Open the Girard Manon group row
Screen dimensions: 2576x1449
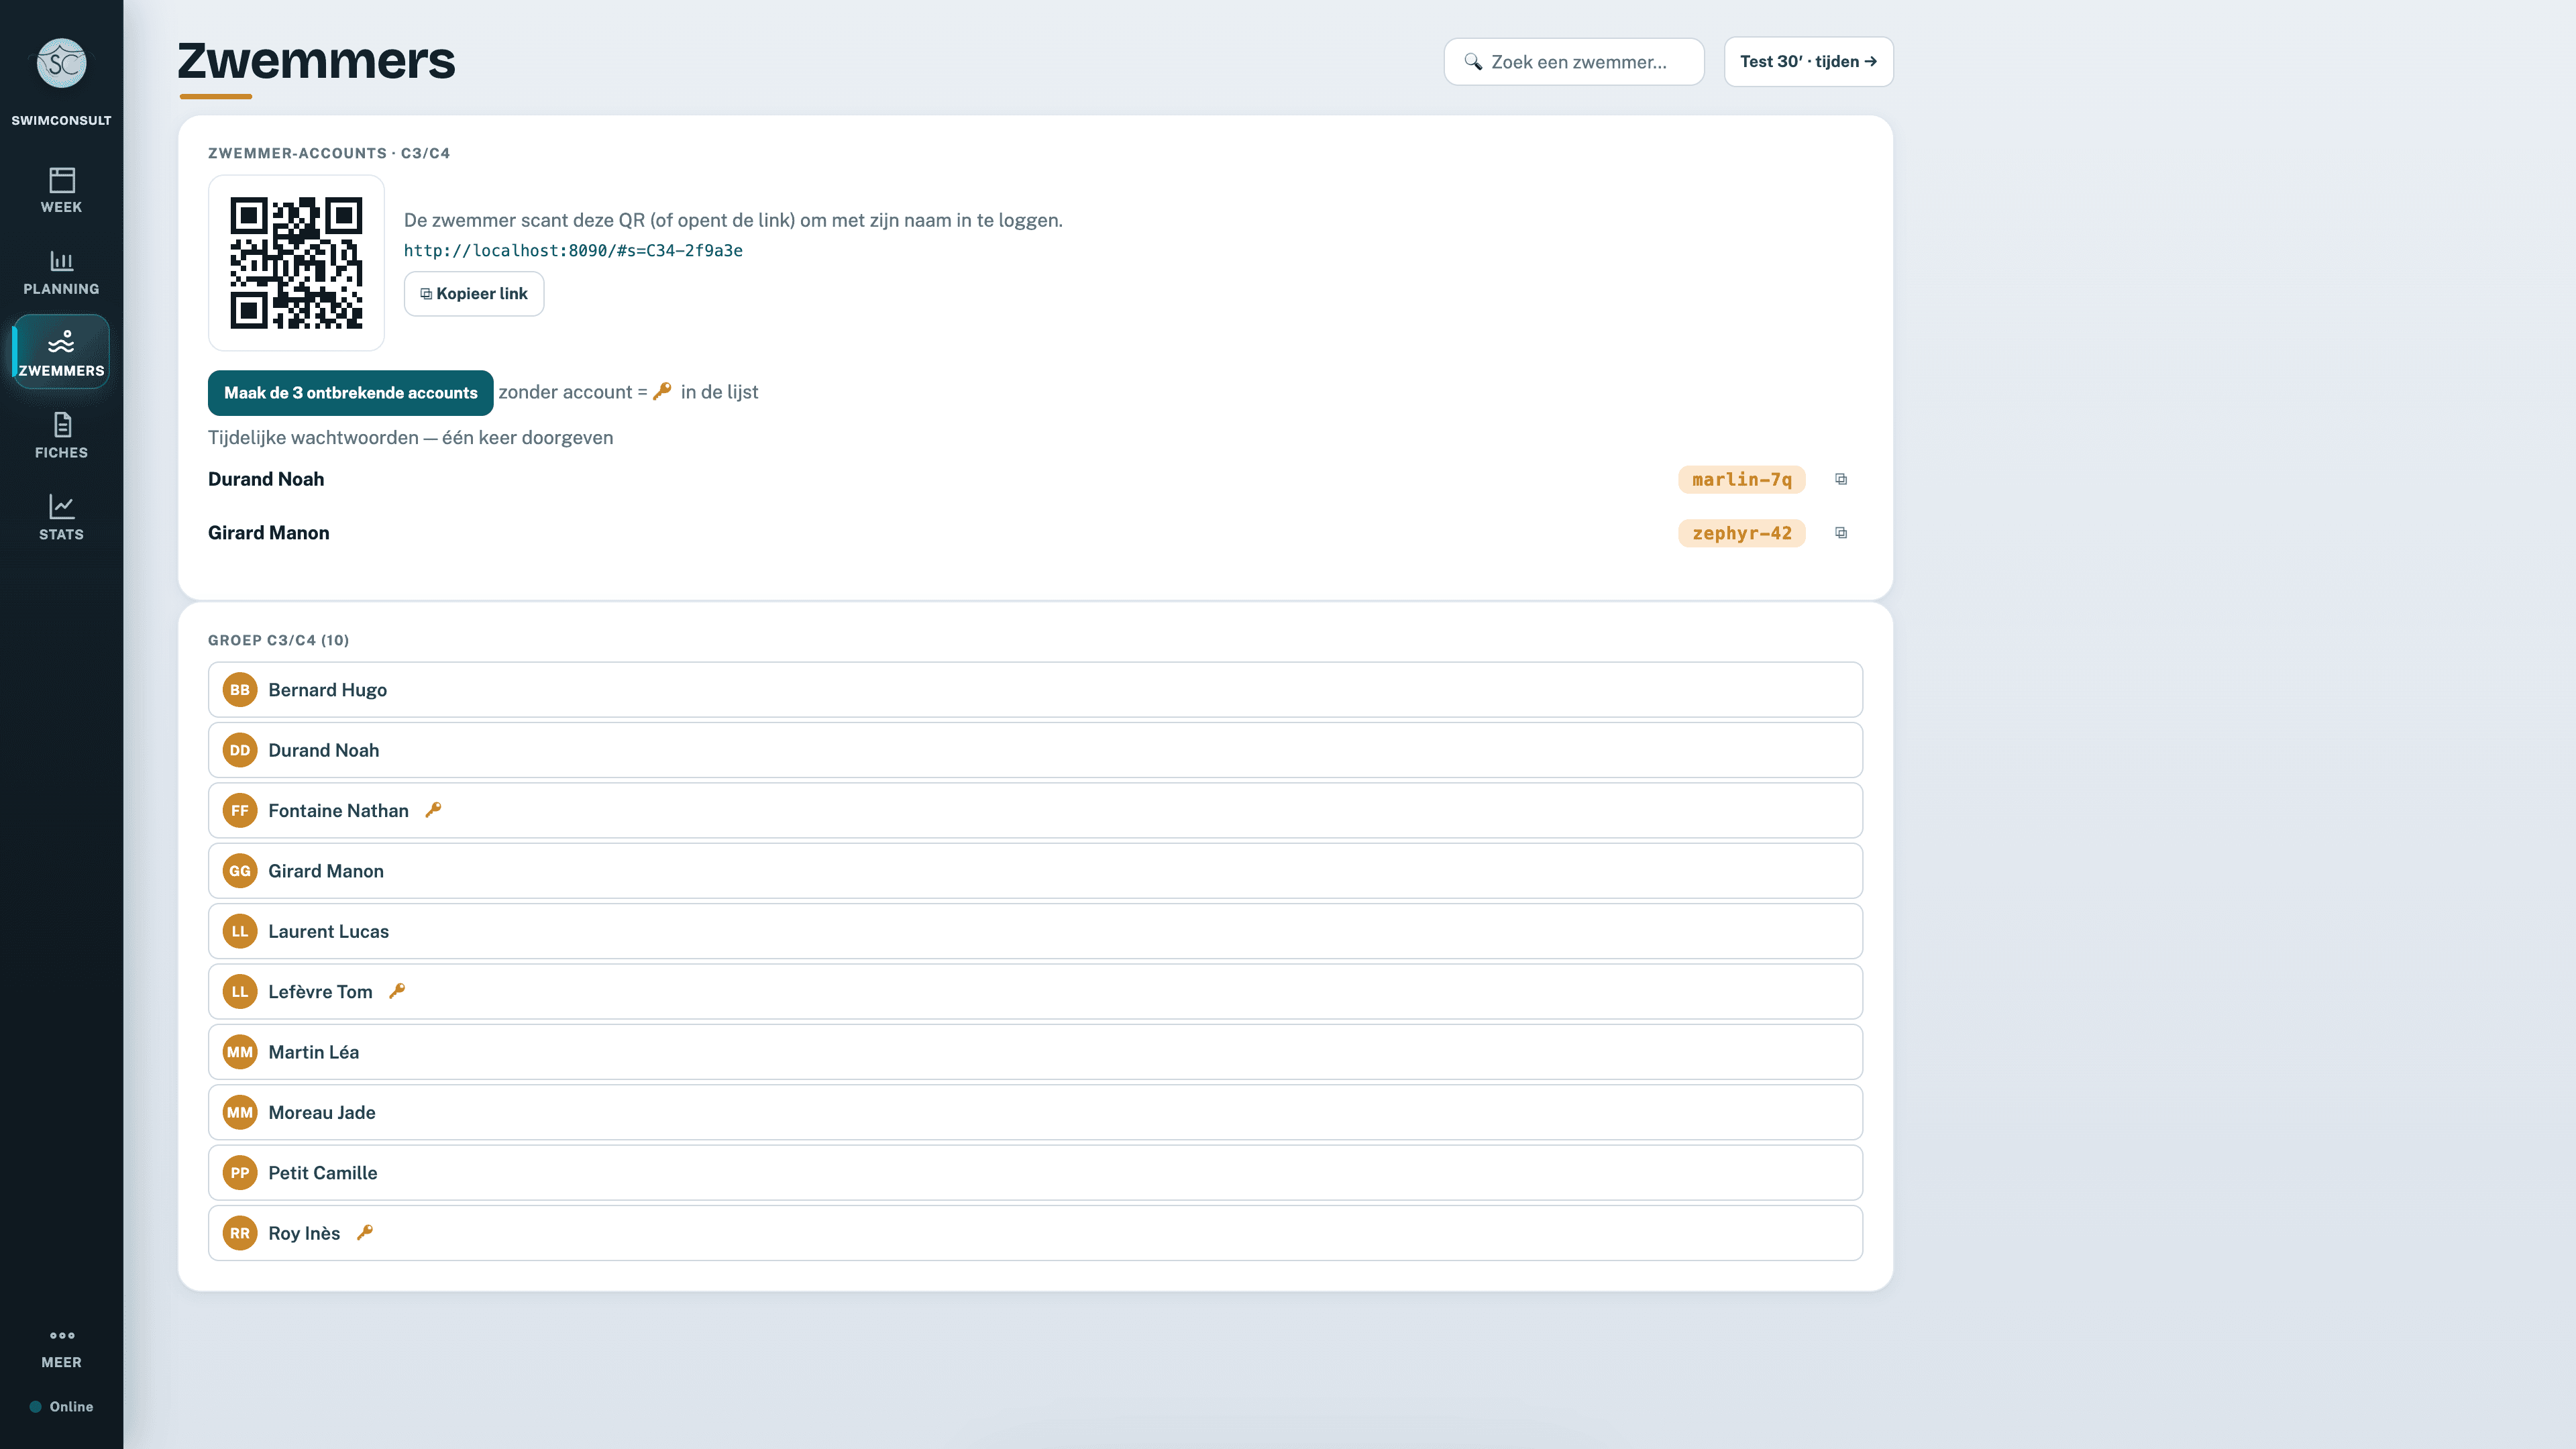tap(1035, 871)
